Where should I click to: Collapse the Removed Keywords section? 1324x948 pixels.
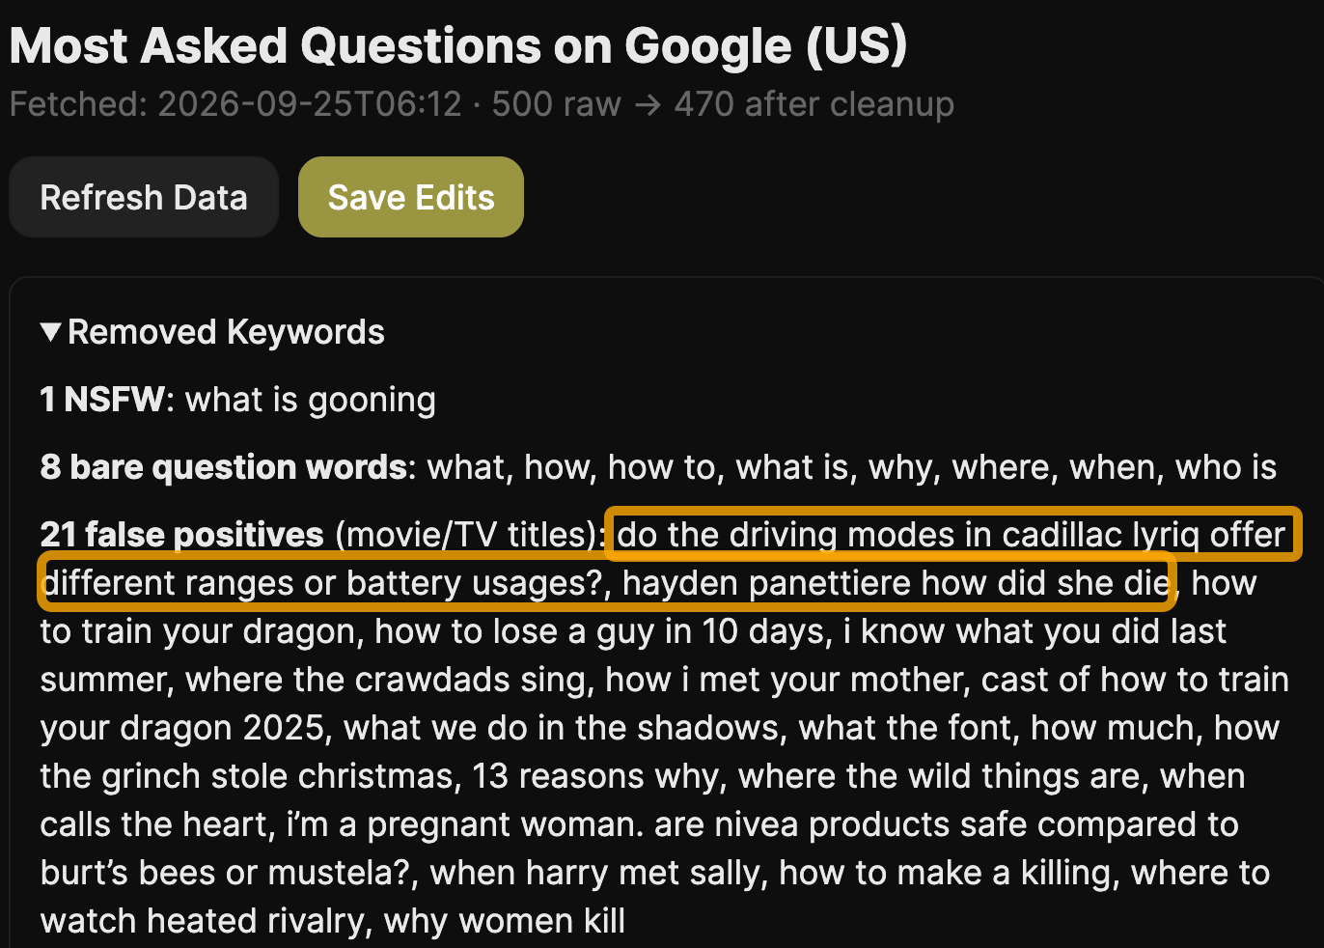tap(212, 332)
